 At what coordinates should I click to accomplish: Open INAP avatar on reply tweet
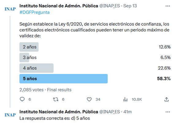10,115
